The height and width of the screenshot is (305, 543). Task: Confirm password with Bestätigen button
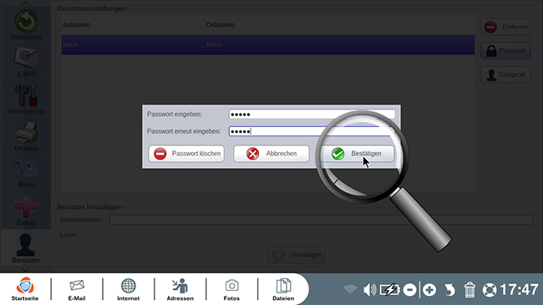tap(357, 154)
